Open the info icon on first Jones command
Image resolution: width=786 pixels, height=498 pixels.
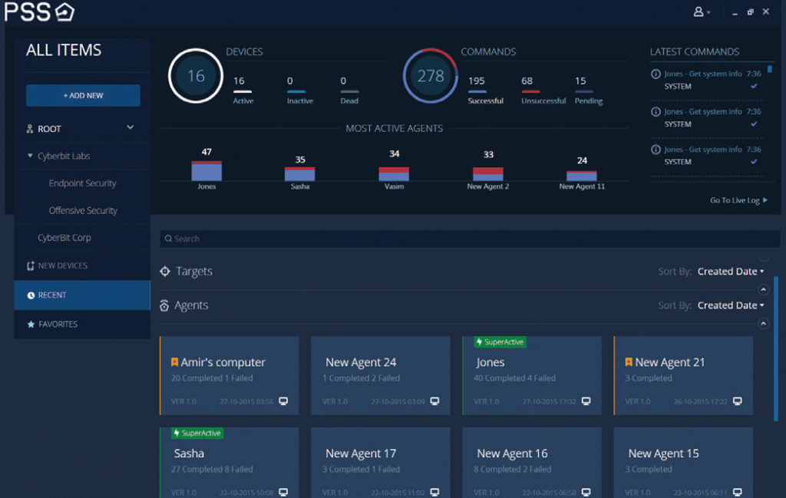pos(654,74)
